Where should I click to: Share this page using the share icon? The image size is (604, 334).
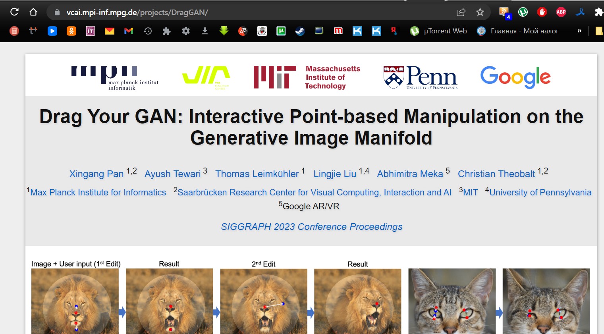pyautogui.click(x=461, y=12)
